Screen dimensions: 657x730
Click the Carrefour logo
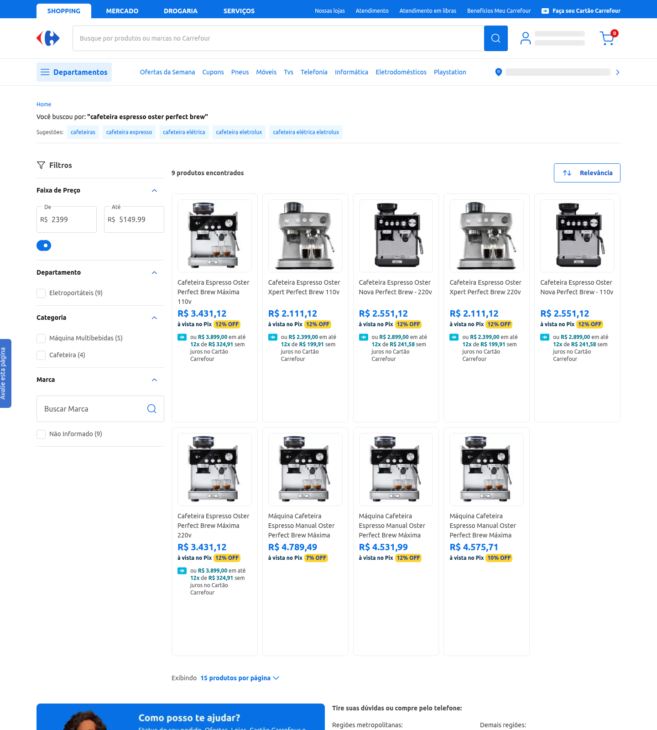48,38
